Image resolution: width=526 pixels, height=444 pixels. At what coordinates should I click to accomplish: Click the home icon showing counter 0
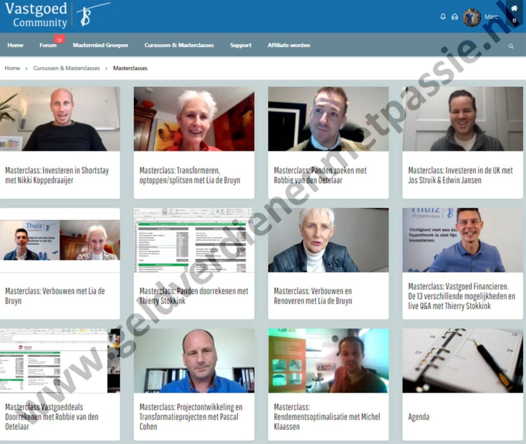(513, 11)
